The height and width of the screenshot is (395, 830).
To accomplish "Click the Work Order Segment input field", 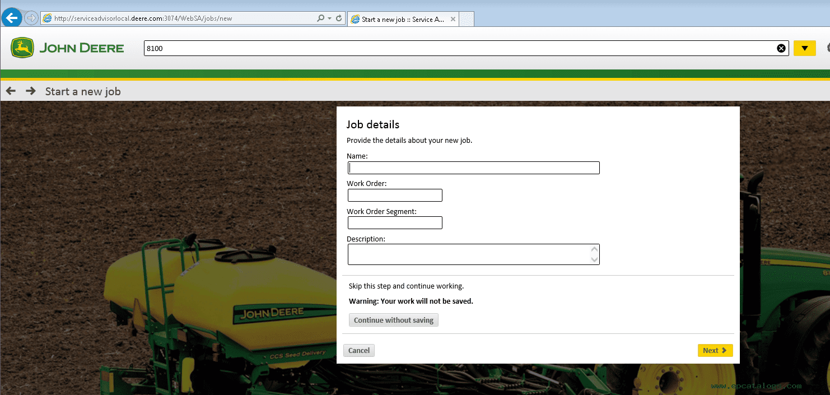I will coord(395,222).
